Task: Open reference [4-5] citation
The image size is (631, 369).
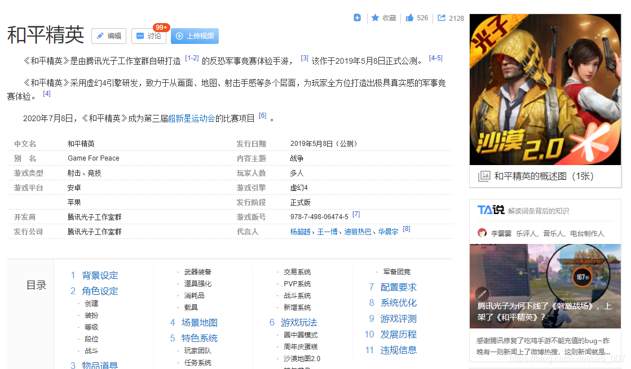Action: click(436, 58)
